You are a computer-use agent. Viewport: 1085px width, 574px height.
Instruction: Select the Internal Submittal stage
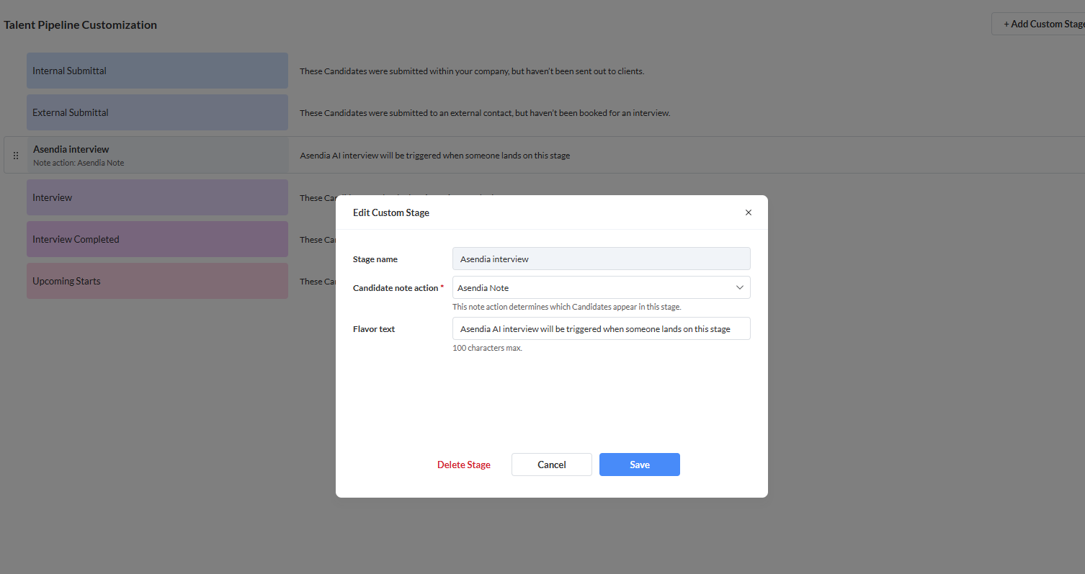click(157, 71)
